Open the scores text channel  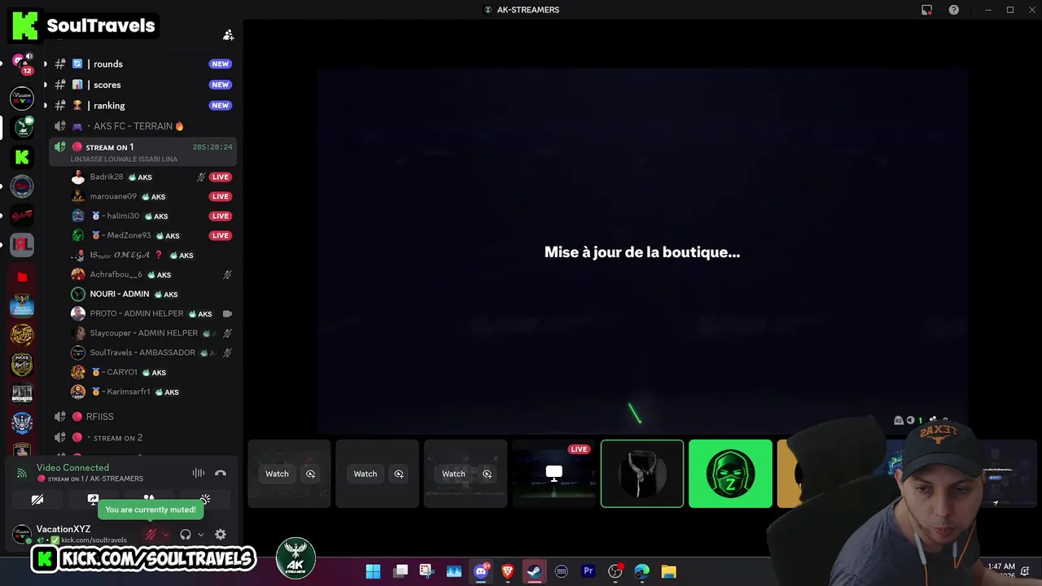coord(143,85)
